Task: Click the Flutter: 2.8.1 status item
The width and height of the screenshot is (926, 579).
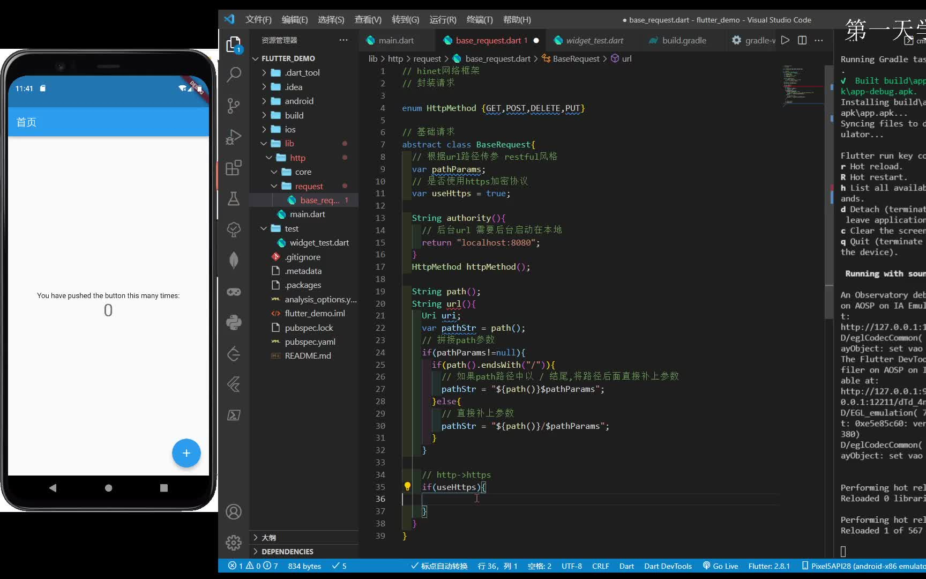Action: 769,566
